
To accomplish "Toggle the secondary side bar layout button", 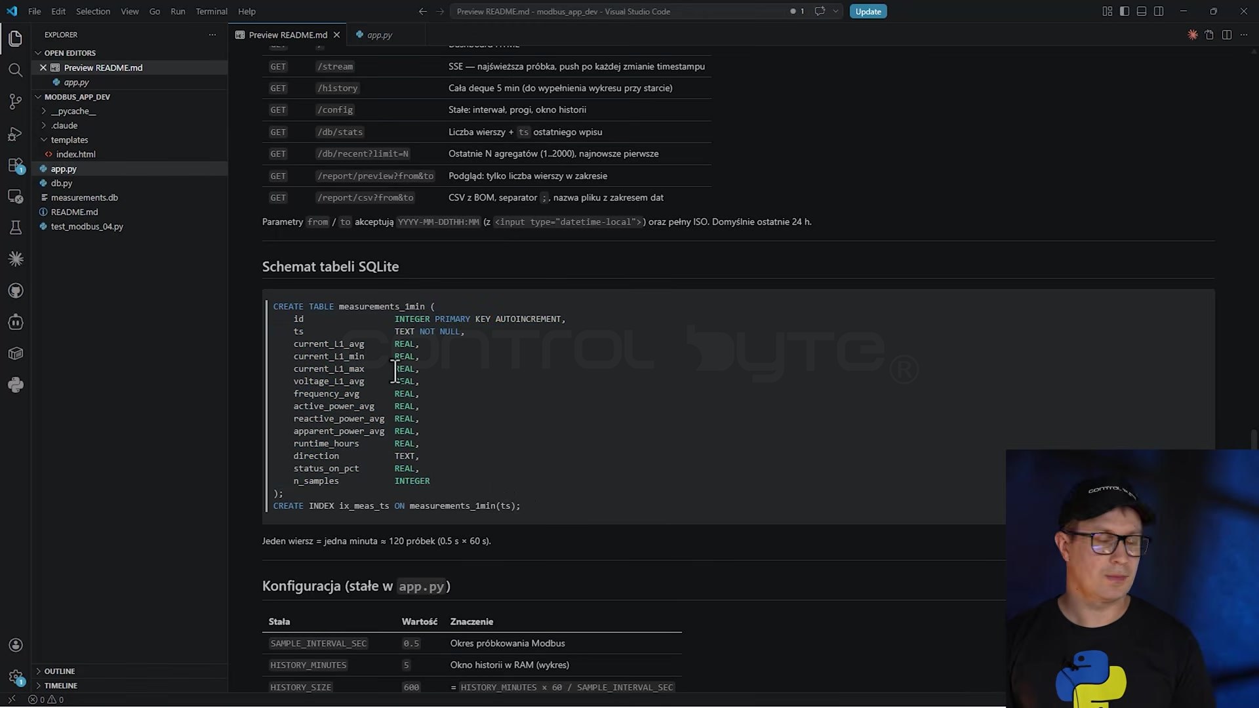I will tap(1159, 11).
